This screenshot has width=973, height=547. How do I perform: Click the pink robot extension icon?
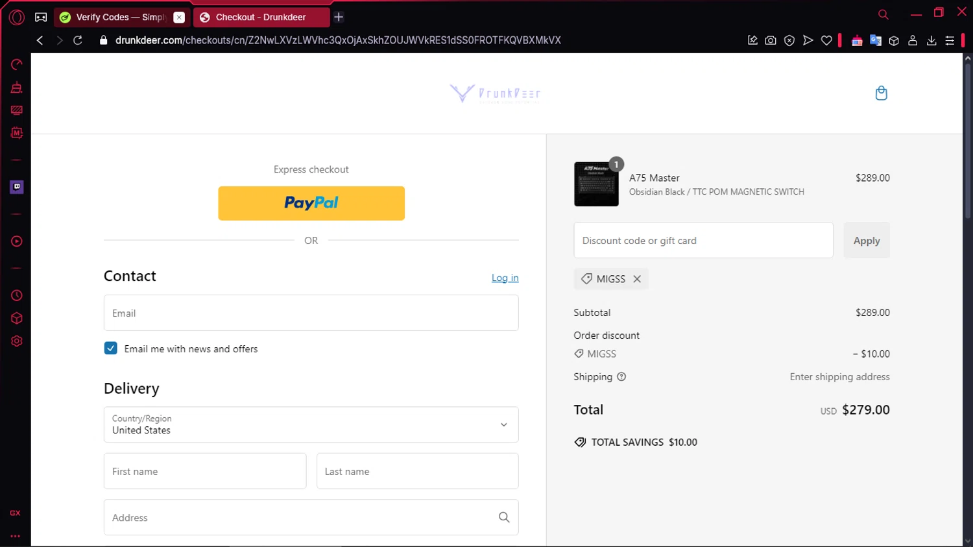click(857, 40)
